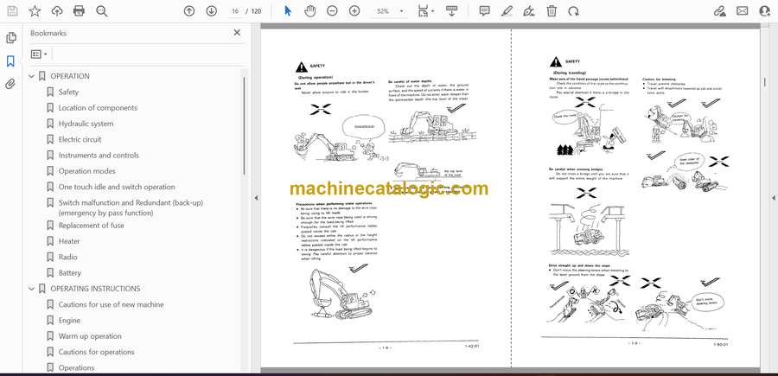Send the file by email envelope icon
This screenshot has height=376, width=778.
click(743, 11)
